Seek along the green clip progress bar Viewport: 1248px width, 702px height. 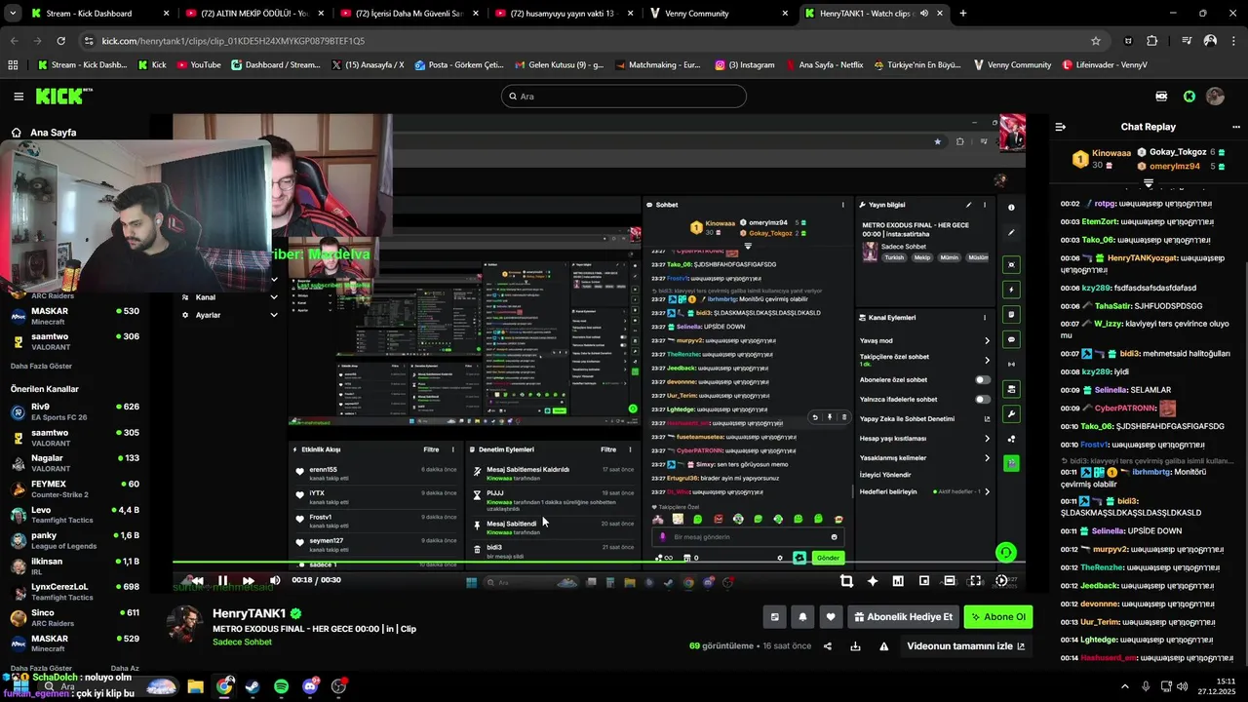pyautogui.click(x=599, y=562)
